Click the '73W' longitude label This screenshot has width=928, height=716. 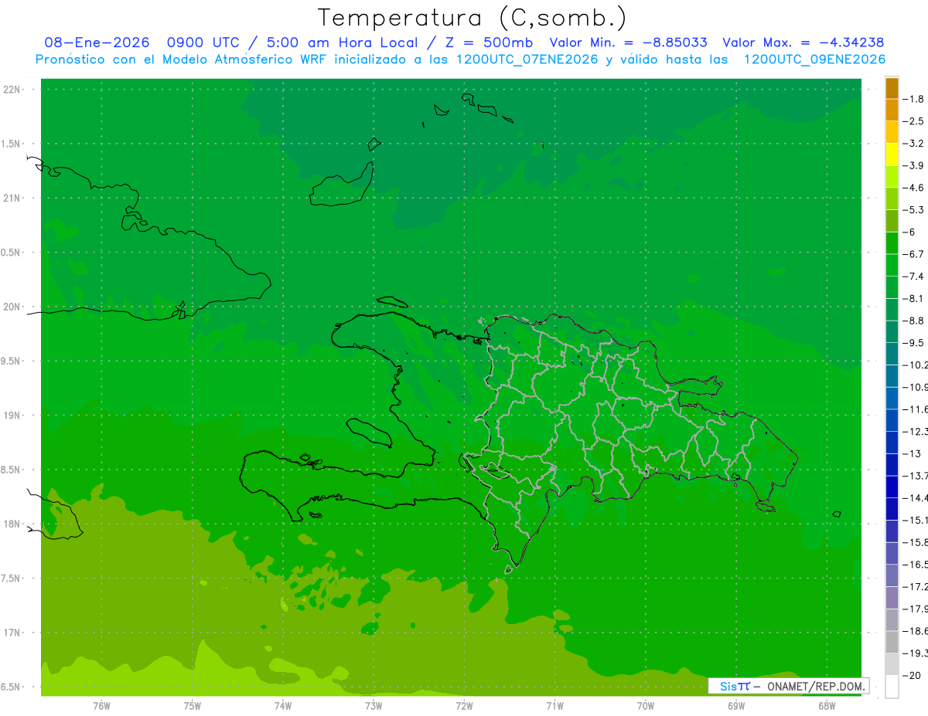(x=374, y=705)
